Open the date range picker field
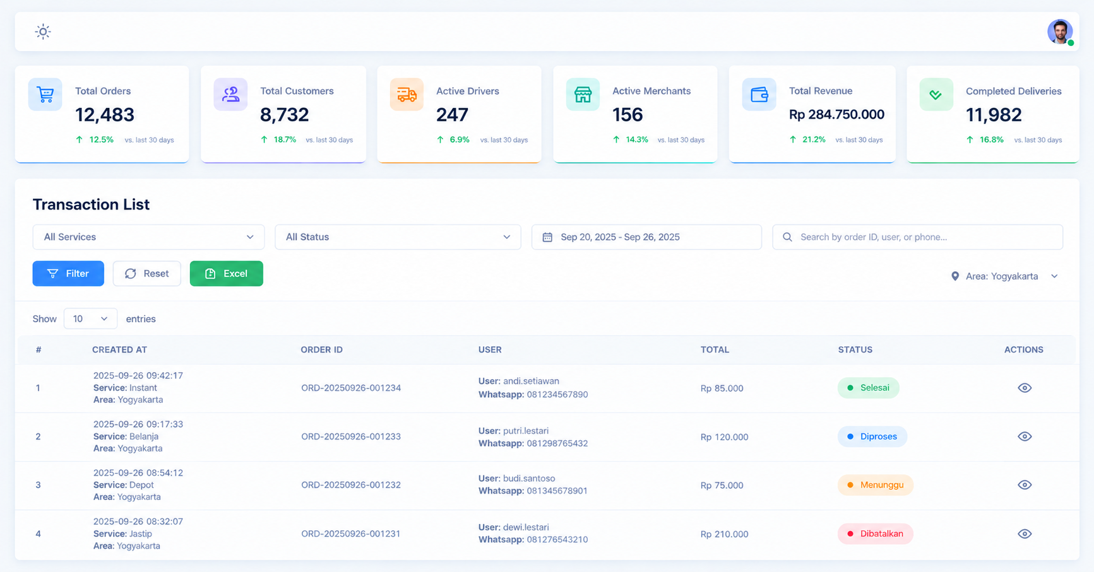Viewport: 1094px width, 572px height. pos(646,237)
